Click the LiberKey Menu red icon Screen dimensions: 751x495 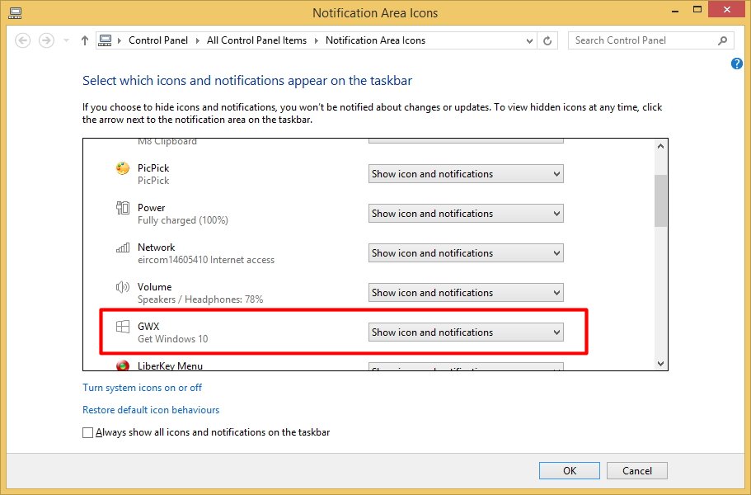pos(123,365)
